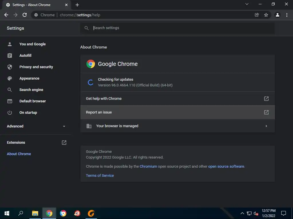Click the Google Chrome logo in About card
The width and height of the screenshot is (293, 219).
pyautogui.click(x=91, y=64)
